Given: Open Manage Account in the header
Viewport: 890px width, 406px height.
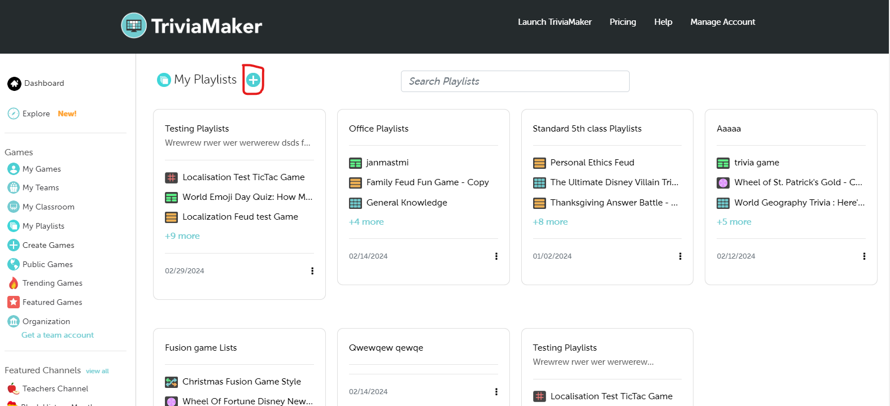Looking at the screenshot, I should click(x=722, y=22).
